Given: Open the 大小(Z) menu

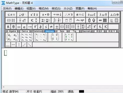Looking at the screenshot, I should click(68, 8).
